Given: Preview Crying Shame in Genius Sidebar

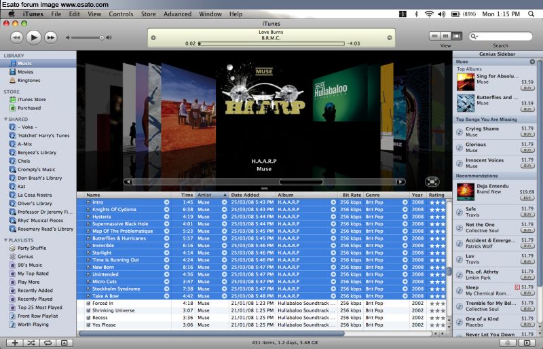Looking at the screenshot, I should [460, 132].
